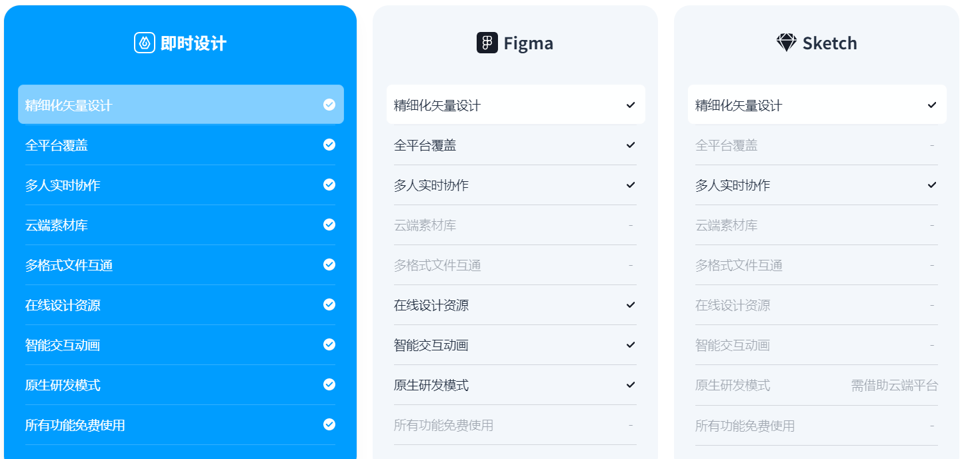Click Figma's checkmark for 在线设计资源
Screen dimensions: 966x459
(x=631, y=305)
